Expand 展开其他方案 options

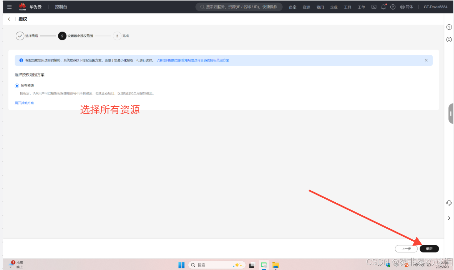[x=24, y=103]
